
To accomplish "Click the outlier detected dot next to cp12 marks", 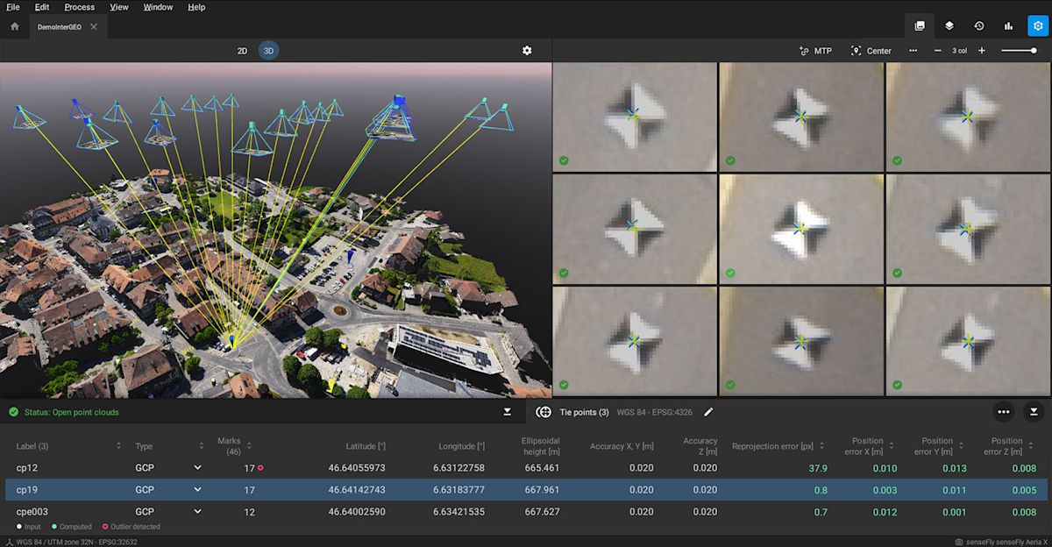I will tap(260, 468).
